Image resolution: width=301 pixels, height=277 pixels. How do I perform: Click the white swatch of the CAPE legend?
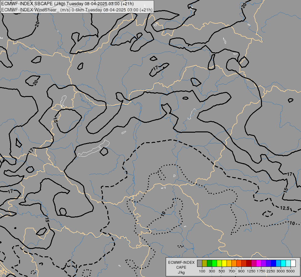293,263
